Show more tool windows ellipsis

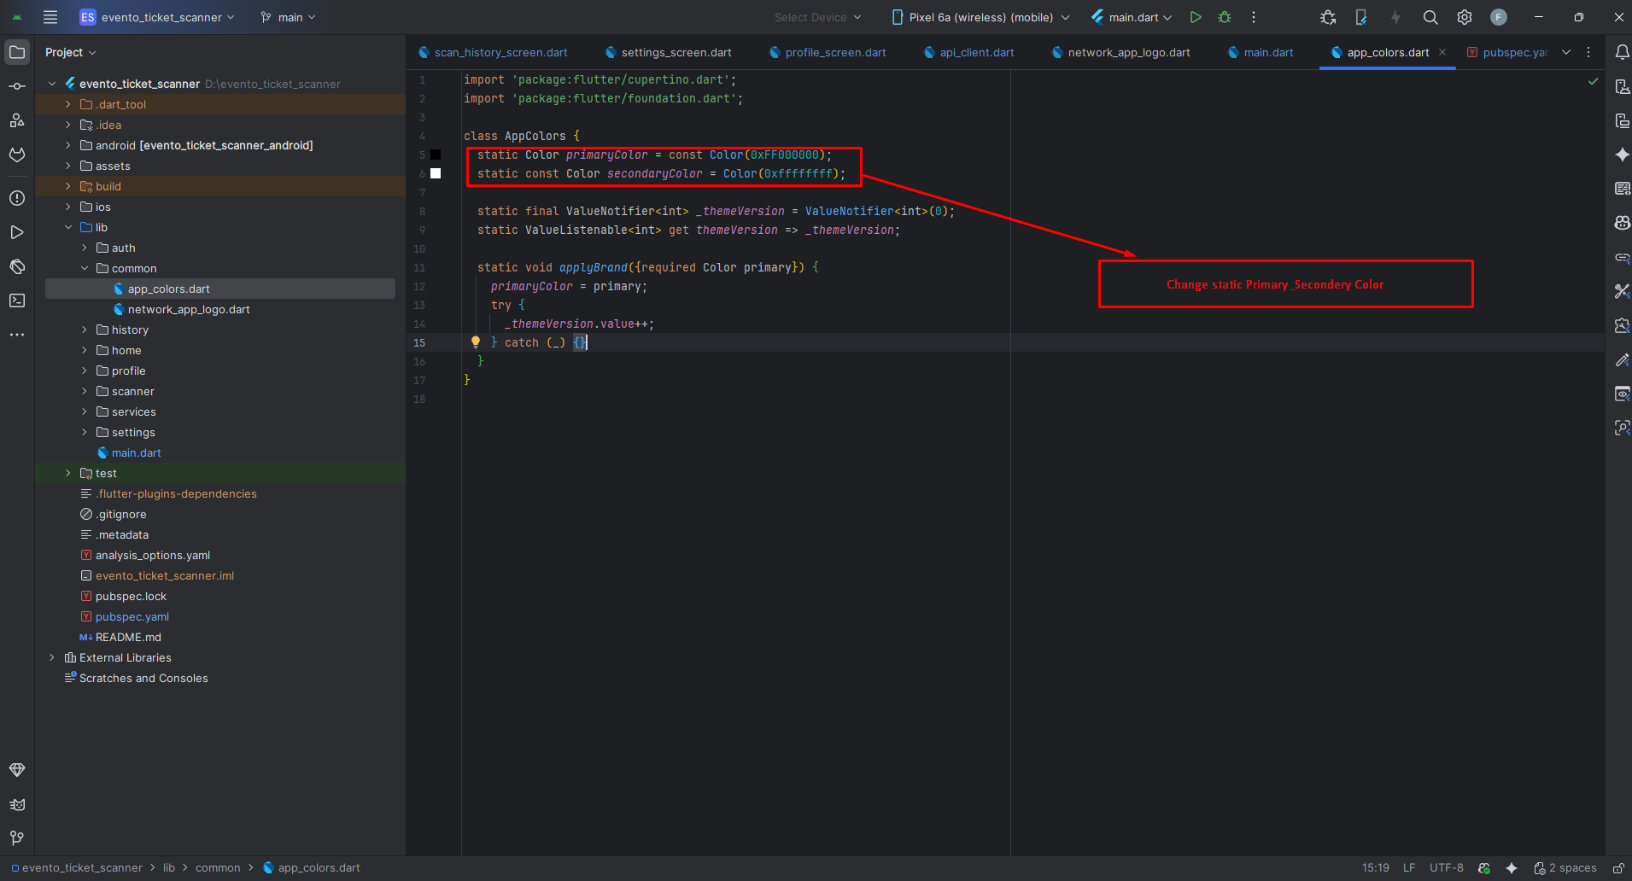[17, 335]
